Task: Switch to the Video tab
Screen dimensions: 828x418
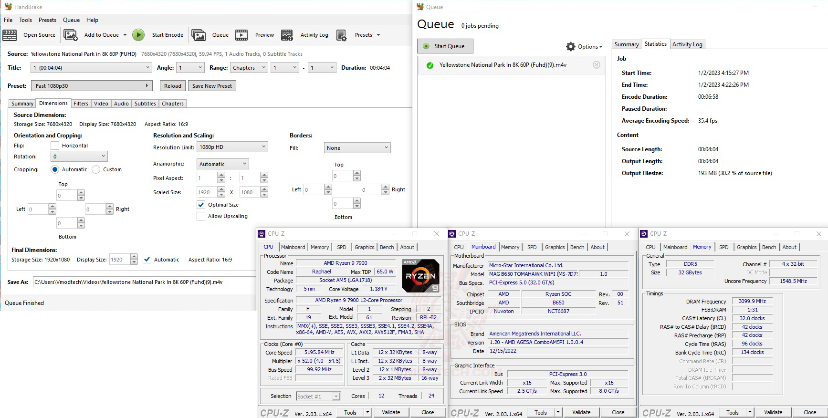Action: click(101, 104)
